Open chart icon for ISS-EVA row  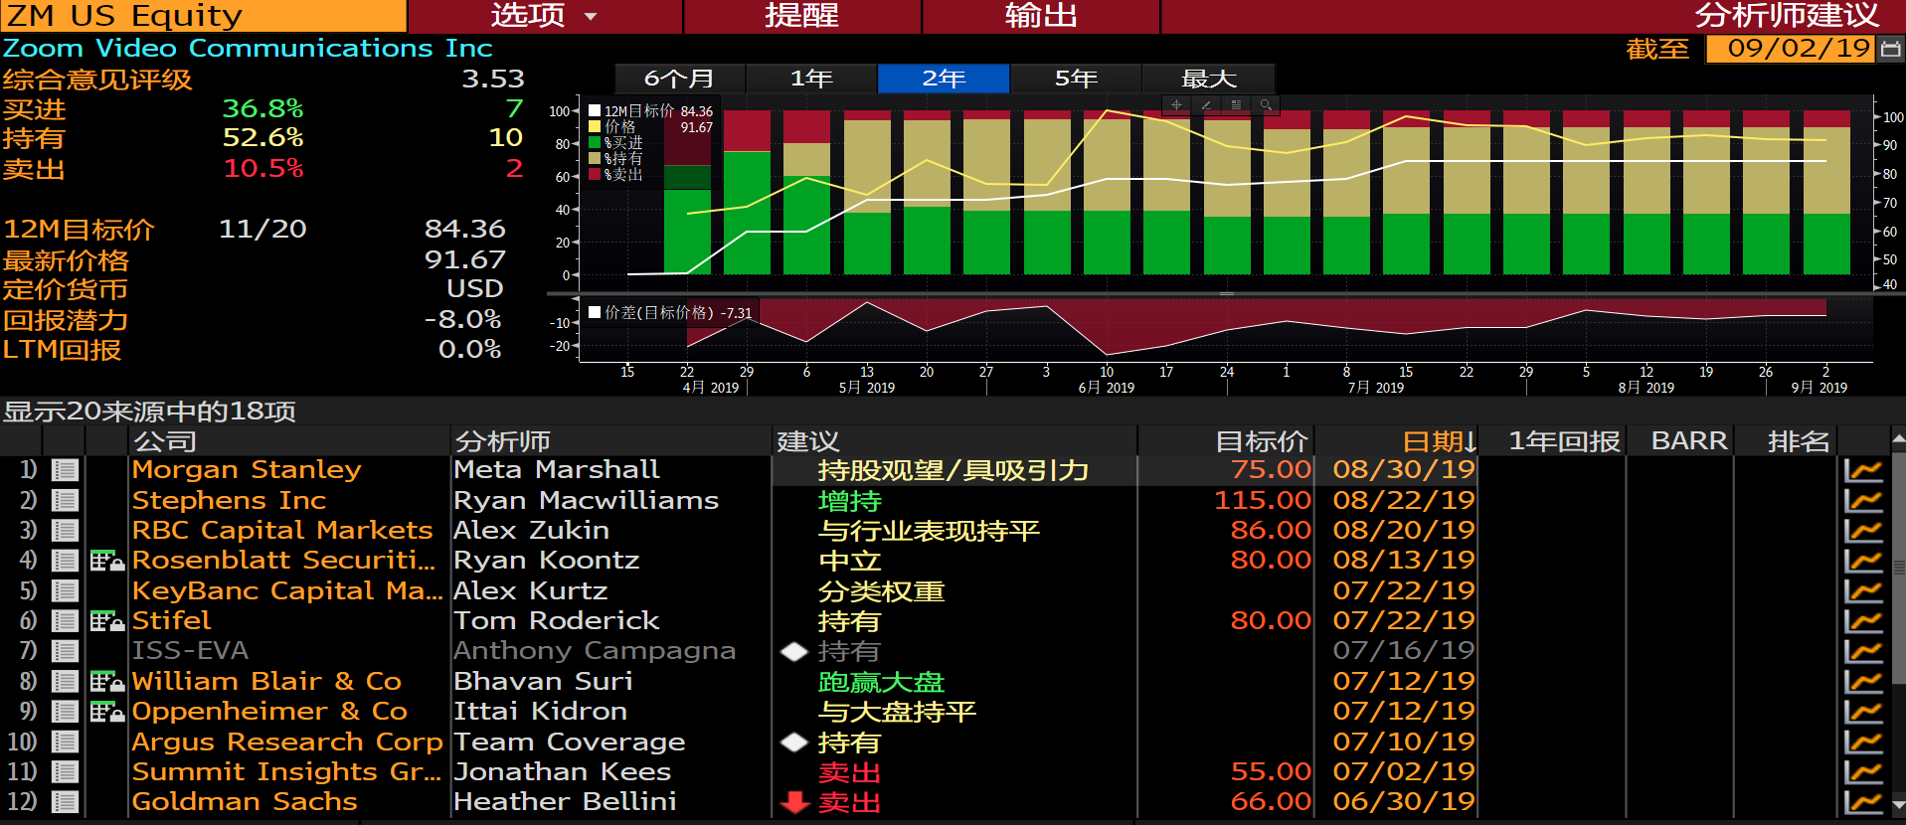(1863, 651)
